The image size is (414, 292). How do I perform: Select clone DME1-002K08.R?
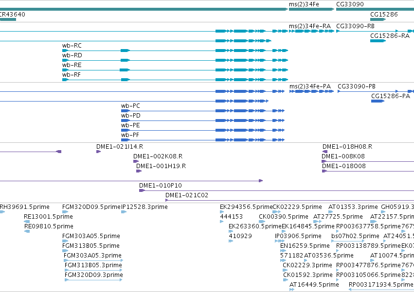click(158, 156)
